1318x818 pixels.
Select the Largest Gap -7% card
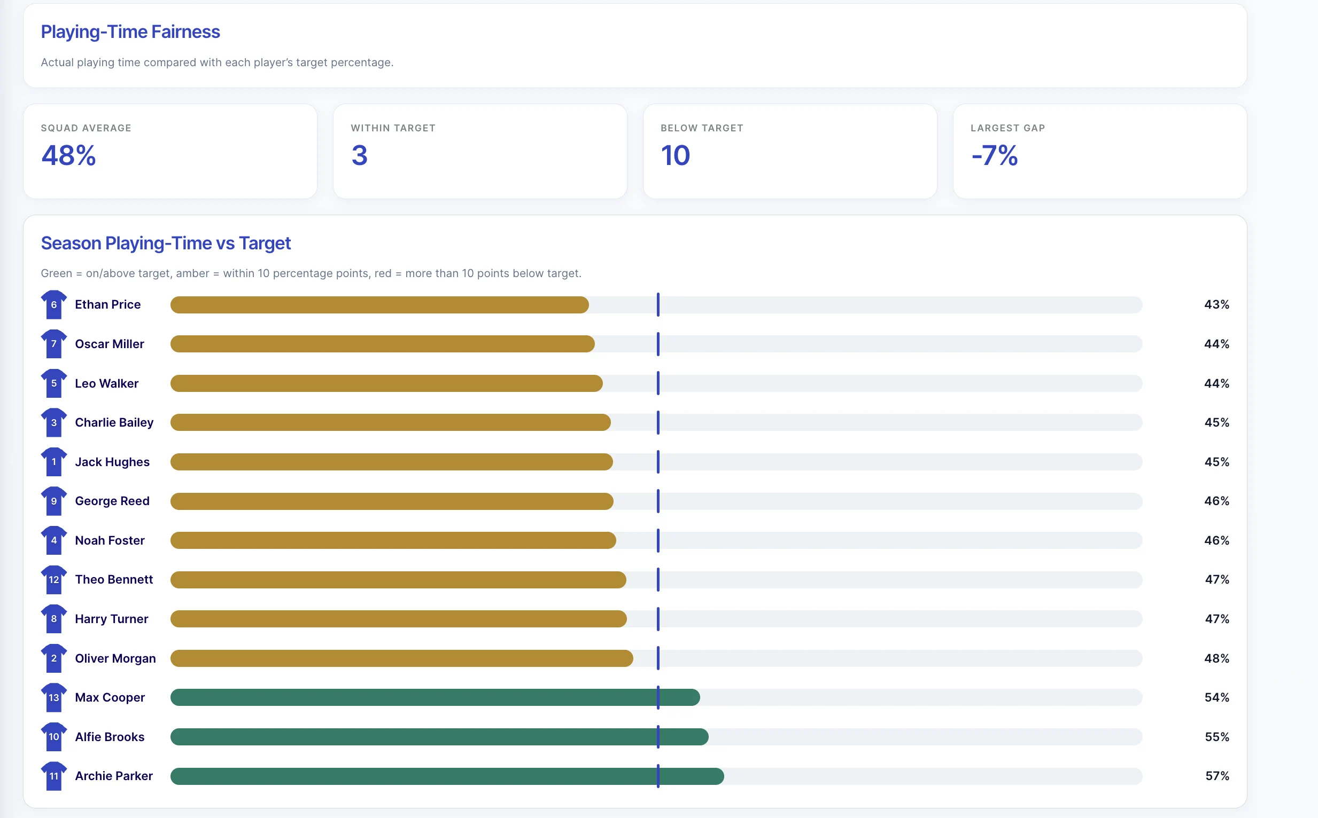tap(1100, 152)
